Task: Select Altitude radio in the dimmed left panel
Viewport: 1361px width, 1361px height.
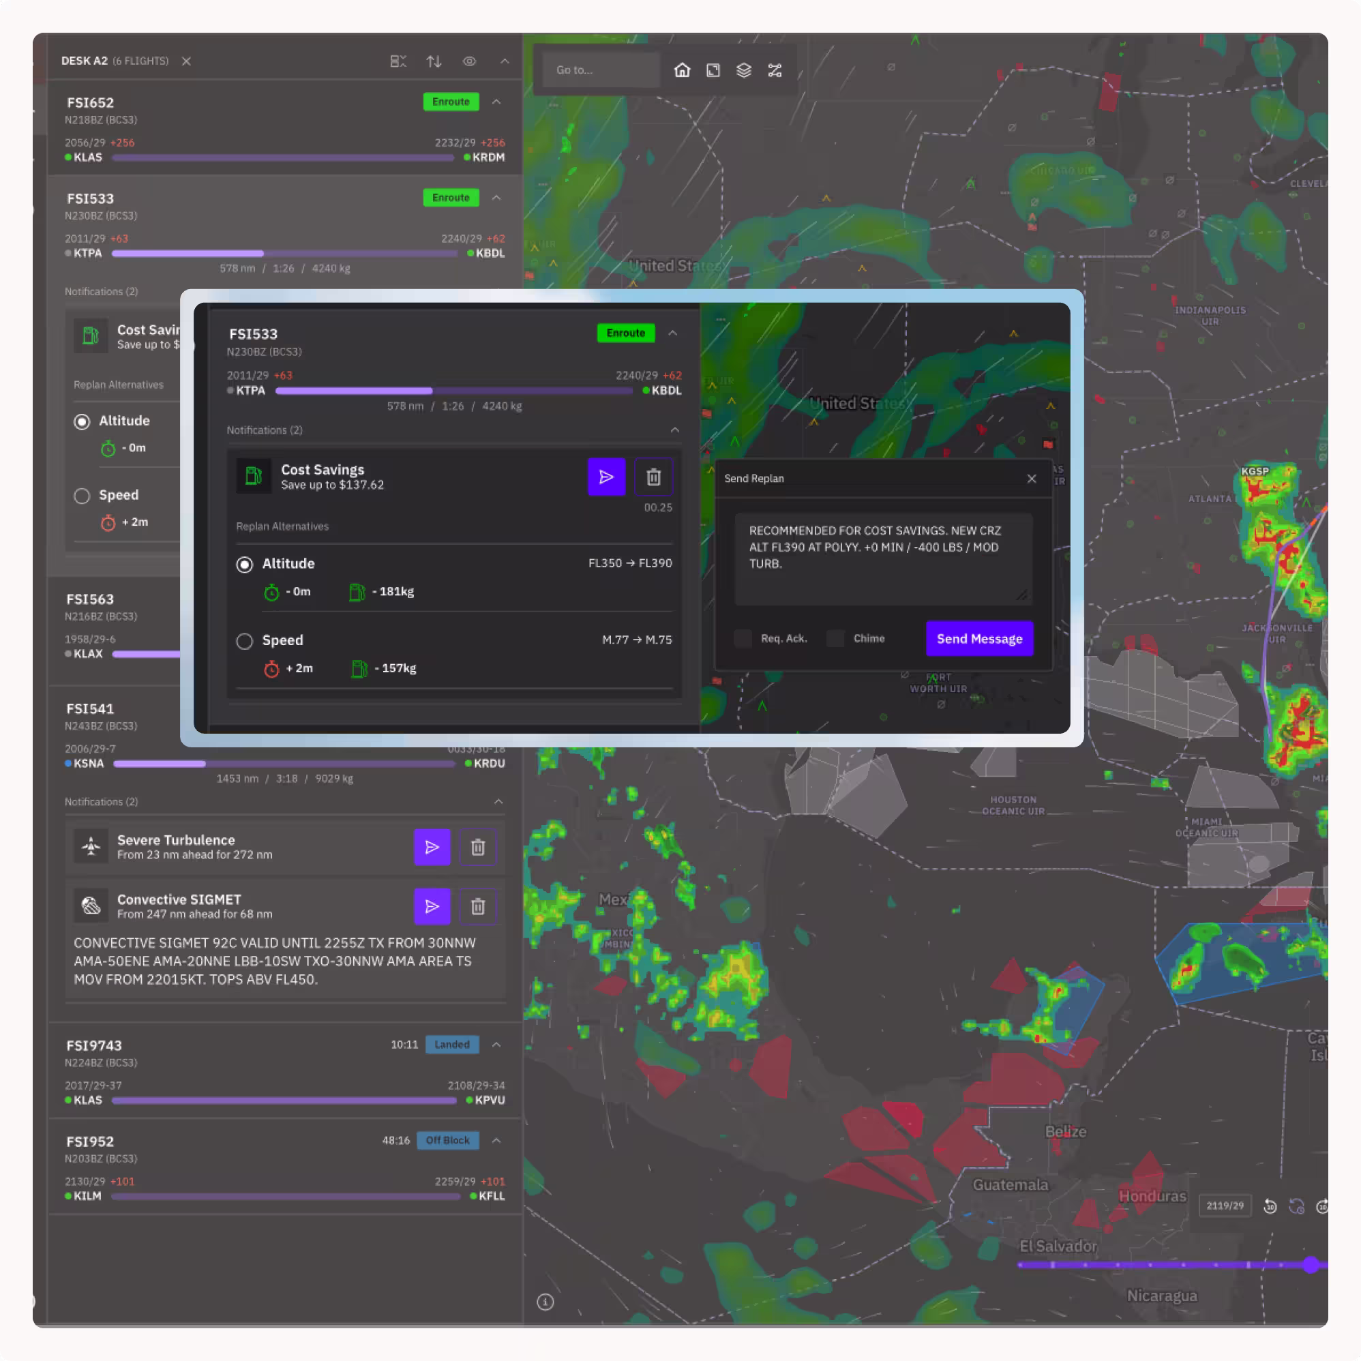Action: (x=82, y=421)
